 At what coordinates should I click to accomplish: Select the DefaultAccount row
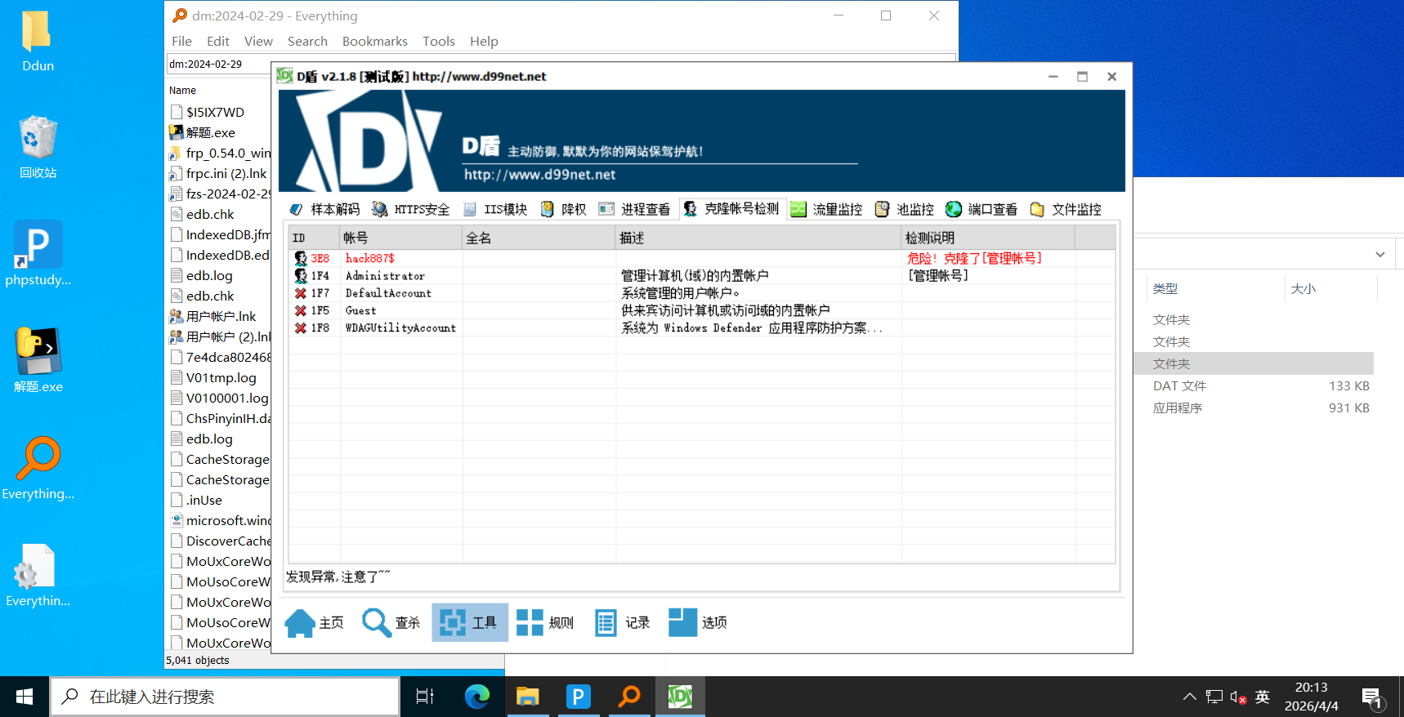[702, 293]
